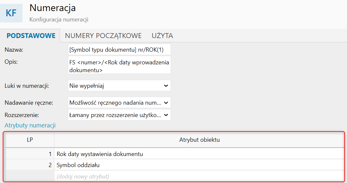Expand the Rozszerzenie dropdown
The width and height of the screenshot is (347, 183).
coord(119,115)
